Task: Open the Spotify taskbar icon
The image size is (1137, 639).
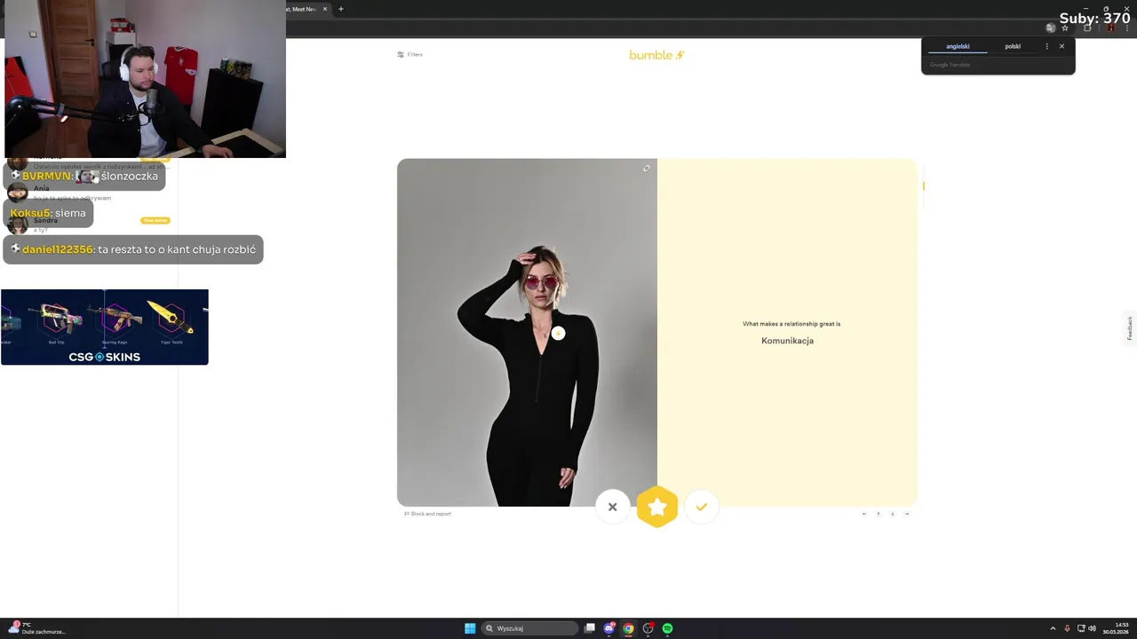Action: [667, 628]
